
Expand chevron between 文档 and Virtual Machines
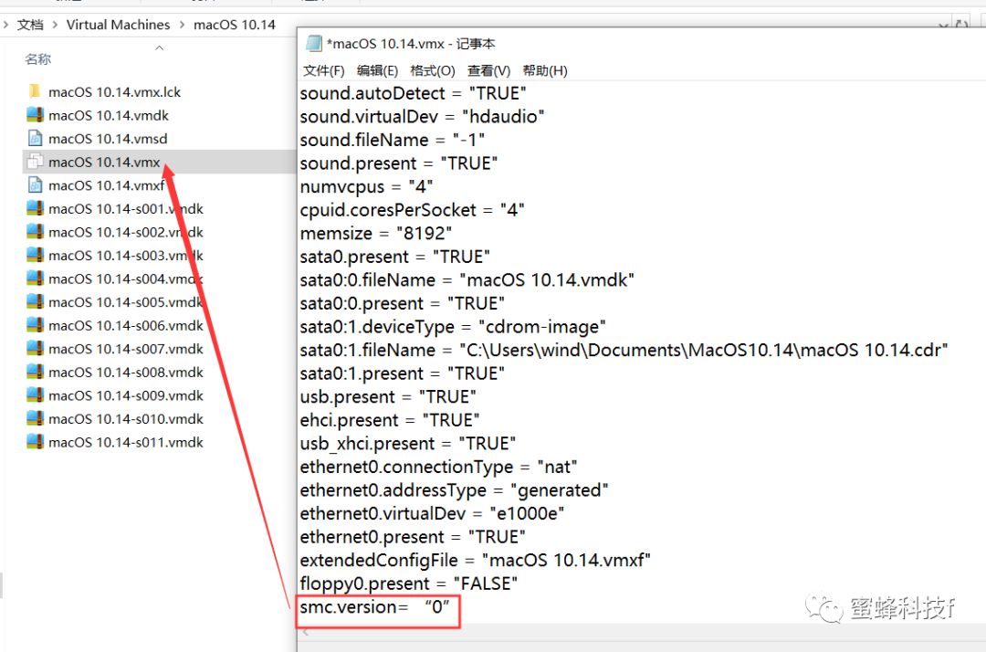pyautogui.click(x=55, y=25)
